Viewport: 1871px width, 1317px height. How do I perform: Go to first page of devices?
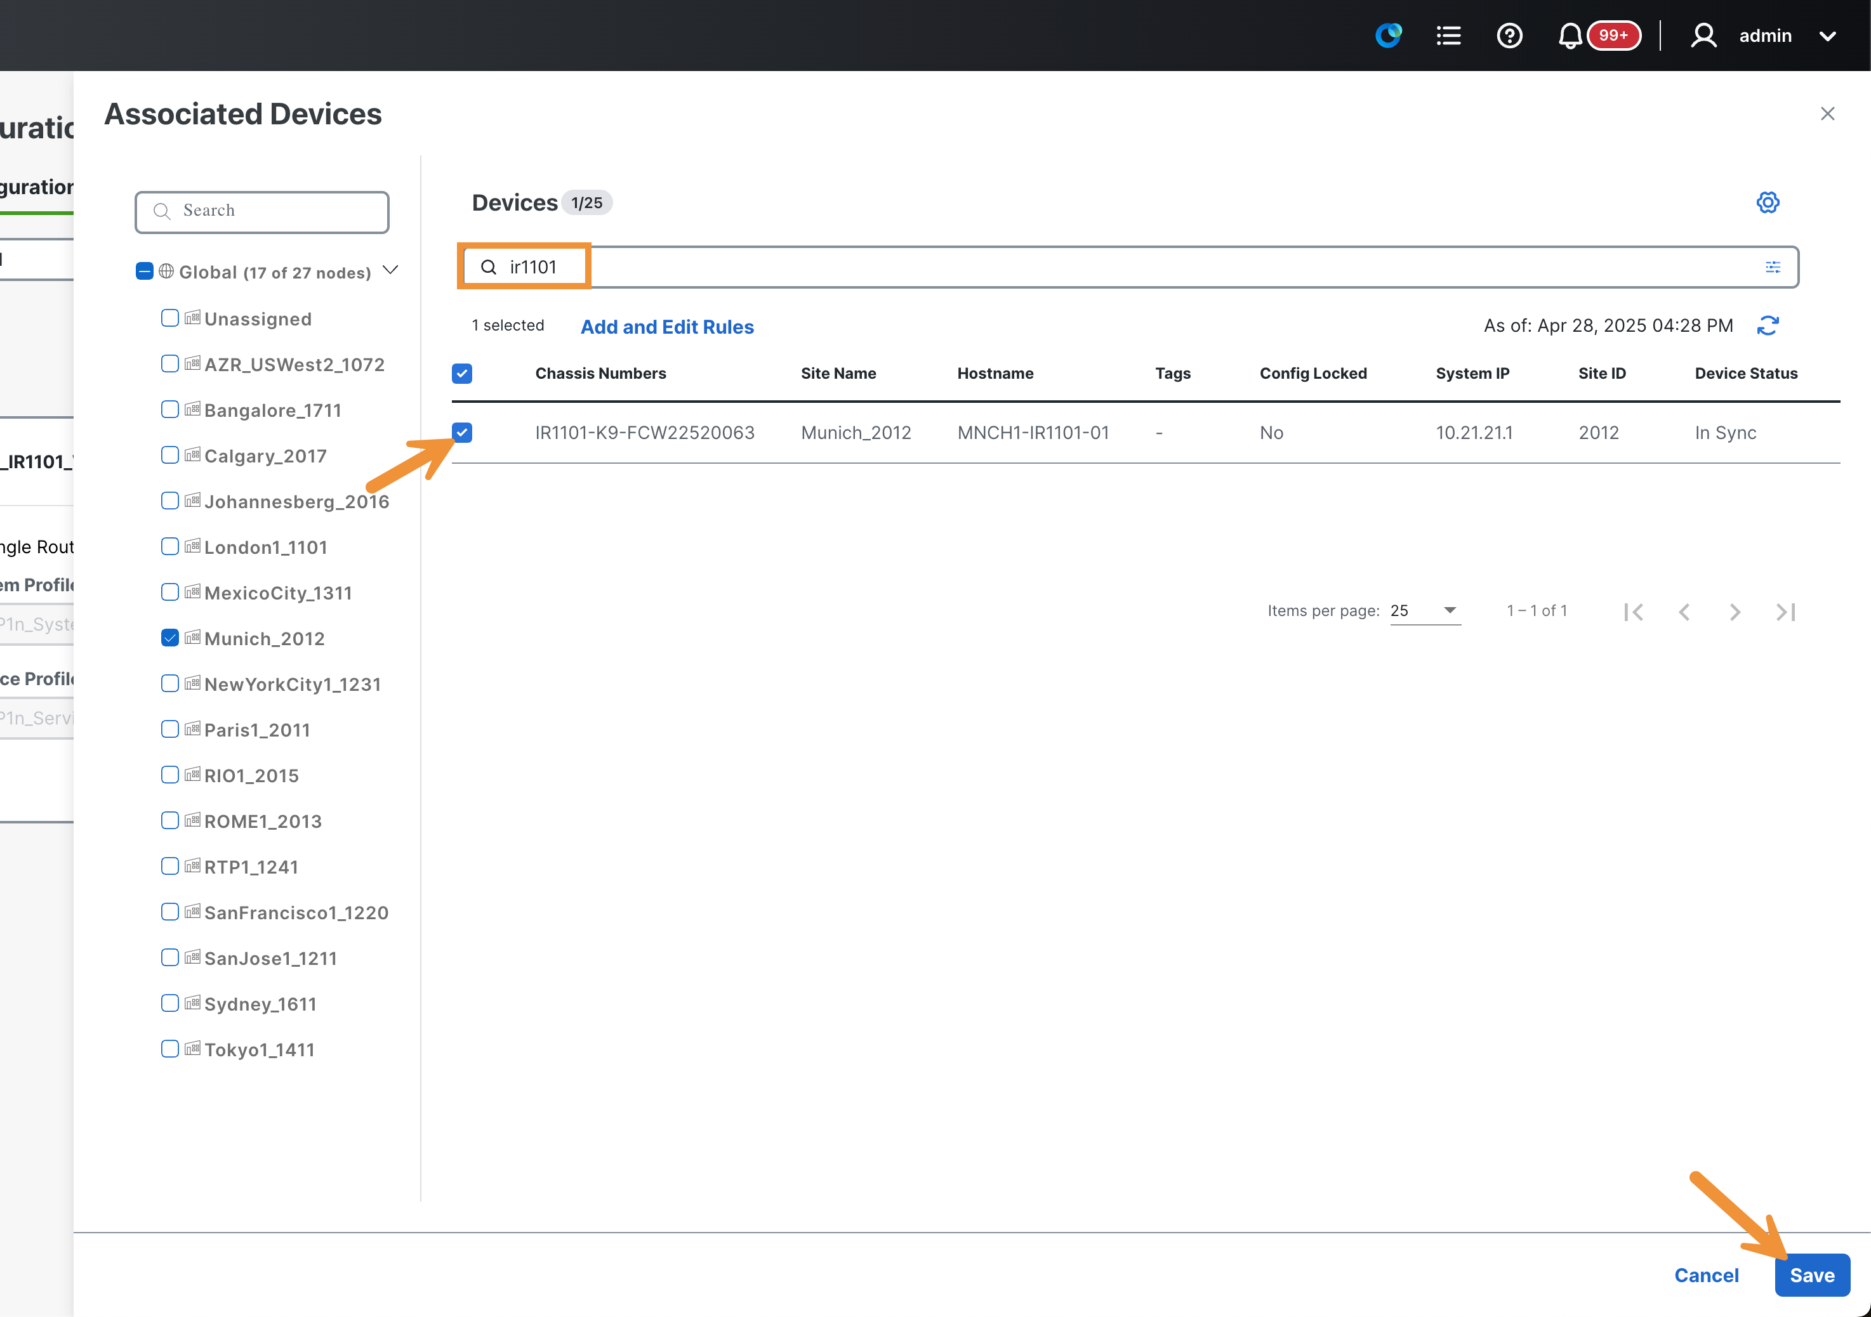[1633, 612]
